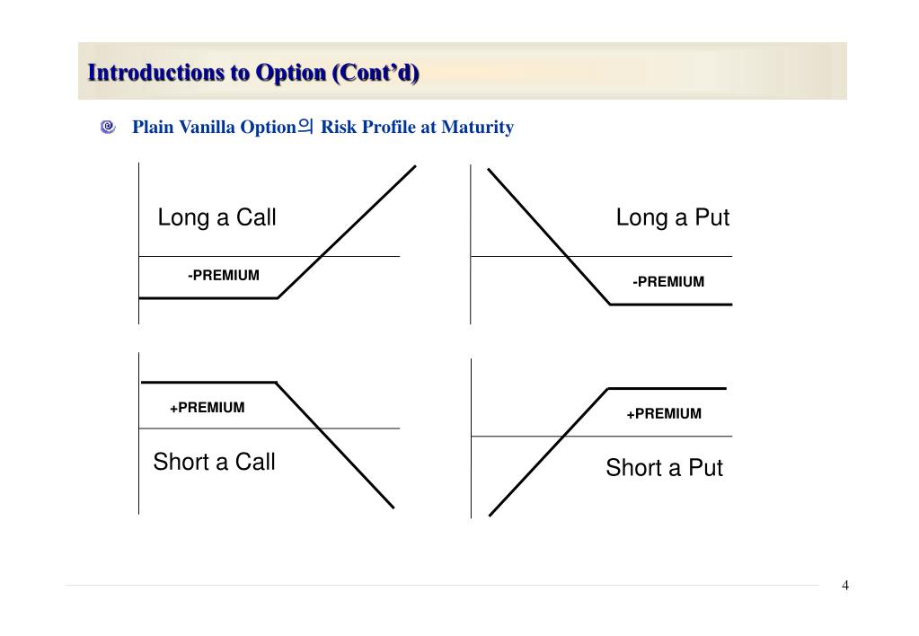Click the rising diagonal payoff line of Long a Call
919x636 pixels.
point(347,232)
